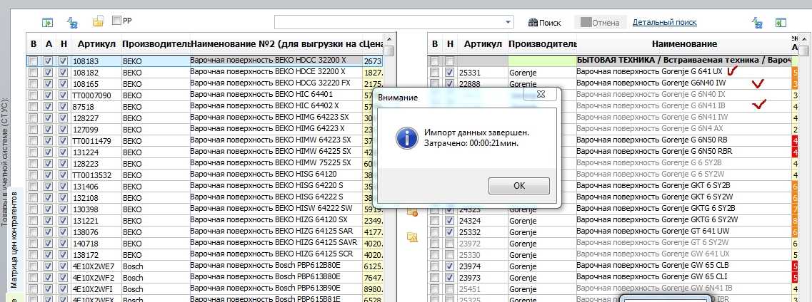Click the right table vertical scrollbar thumb
The height and width of the screenshot is (302, 812).
tap(803, 51)
